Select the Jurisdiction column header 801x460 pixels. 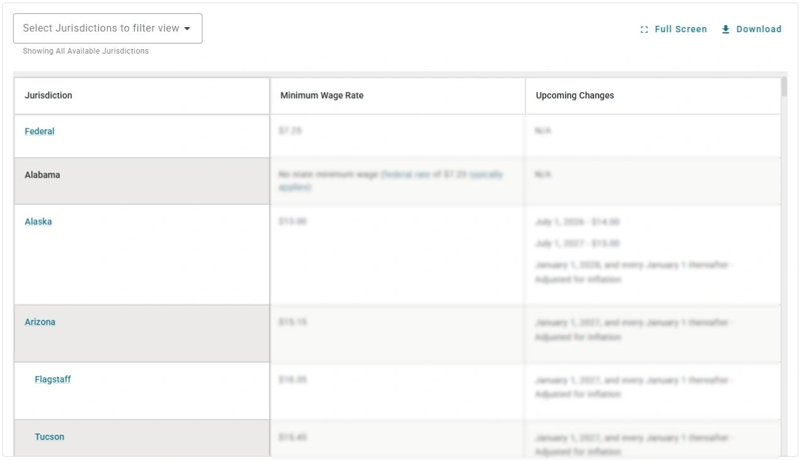click(49, 96)
